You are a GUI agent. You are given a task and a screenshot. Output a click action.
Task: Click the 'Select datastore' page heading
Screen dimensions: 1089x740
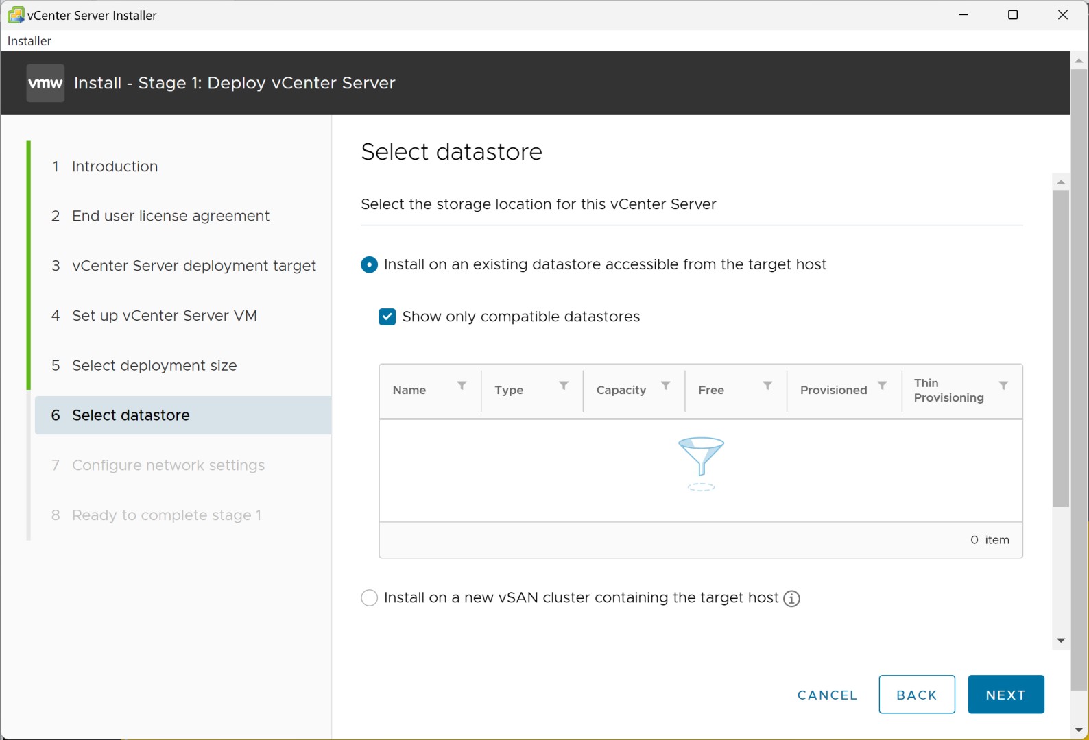[451, 151]
